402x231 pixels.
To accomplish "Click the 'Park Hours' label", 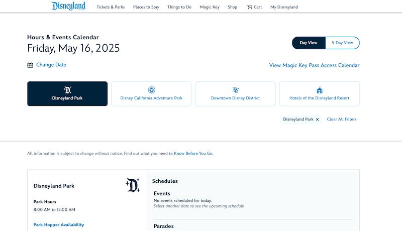I will [45, 202].
